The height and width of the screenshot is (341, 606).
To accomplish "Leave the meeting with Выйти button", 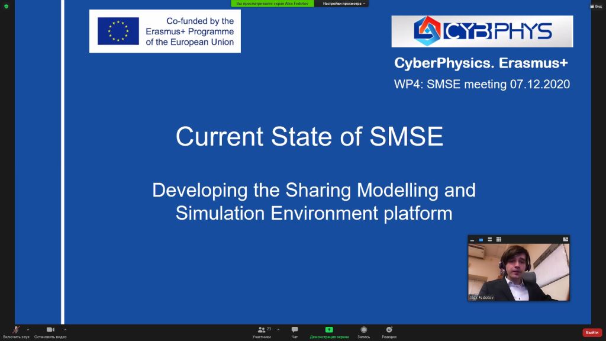I will pyautogui.click(x=592, y=333).
